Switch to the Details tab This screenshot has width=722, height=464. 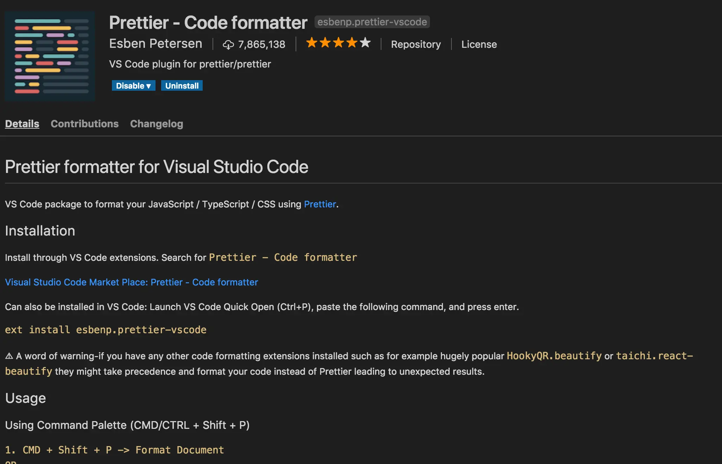[x=22, y=124]
